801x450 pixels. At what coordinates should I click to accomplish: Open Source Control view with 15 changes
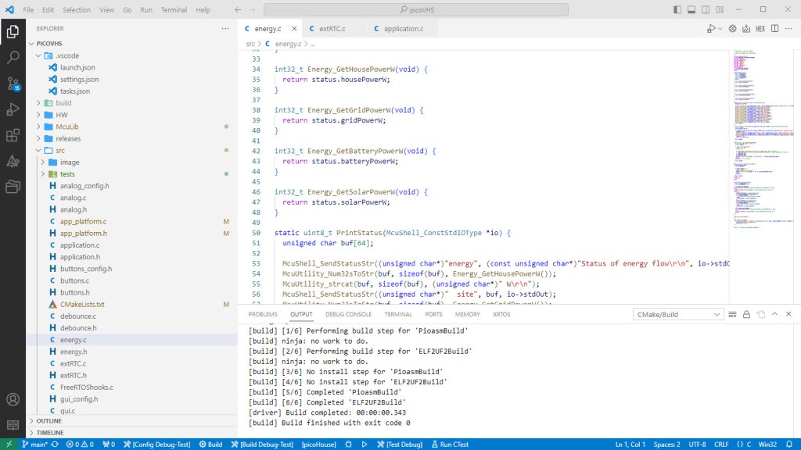pyautogui.click(x=13, y=84)
